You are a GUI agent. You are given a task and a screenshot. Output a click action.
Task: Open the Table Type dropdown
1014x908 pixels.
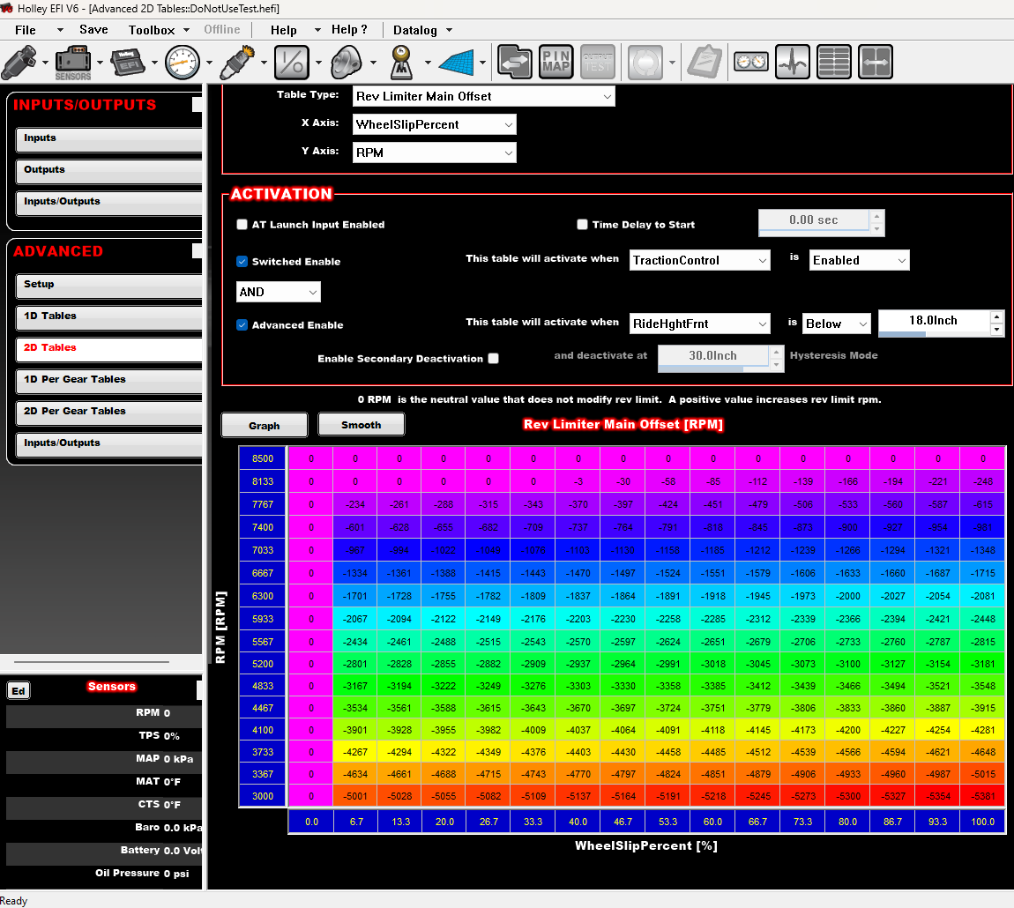tap(484, 96)
